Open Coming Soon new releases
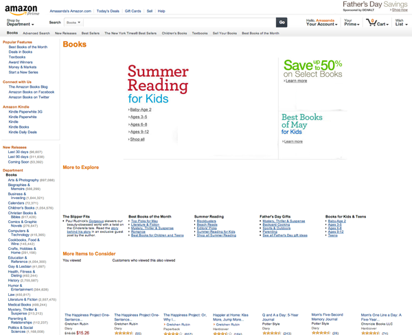 coord(19,162)
